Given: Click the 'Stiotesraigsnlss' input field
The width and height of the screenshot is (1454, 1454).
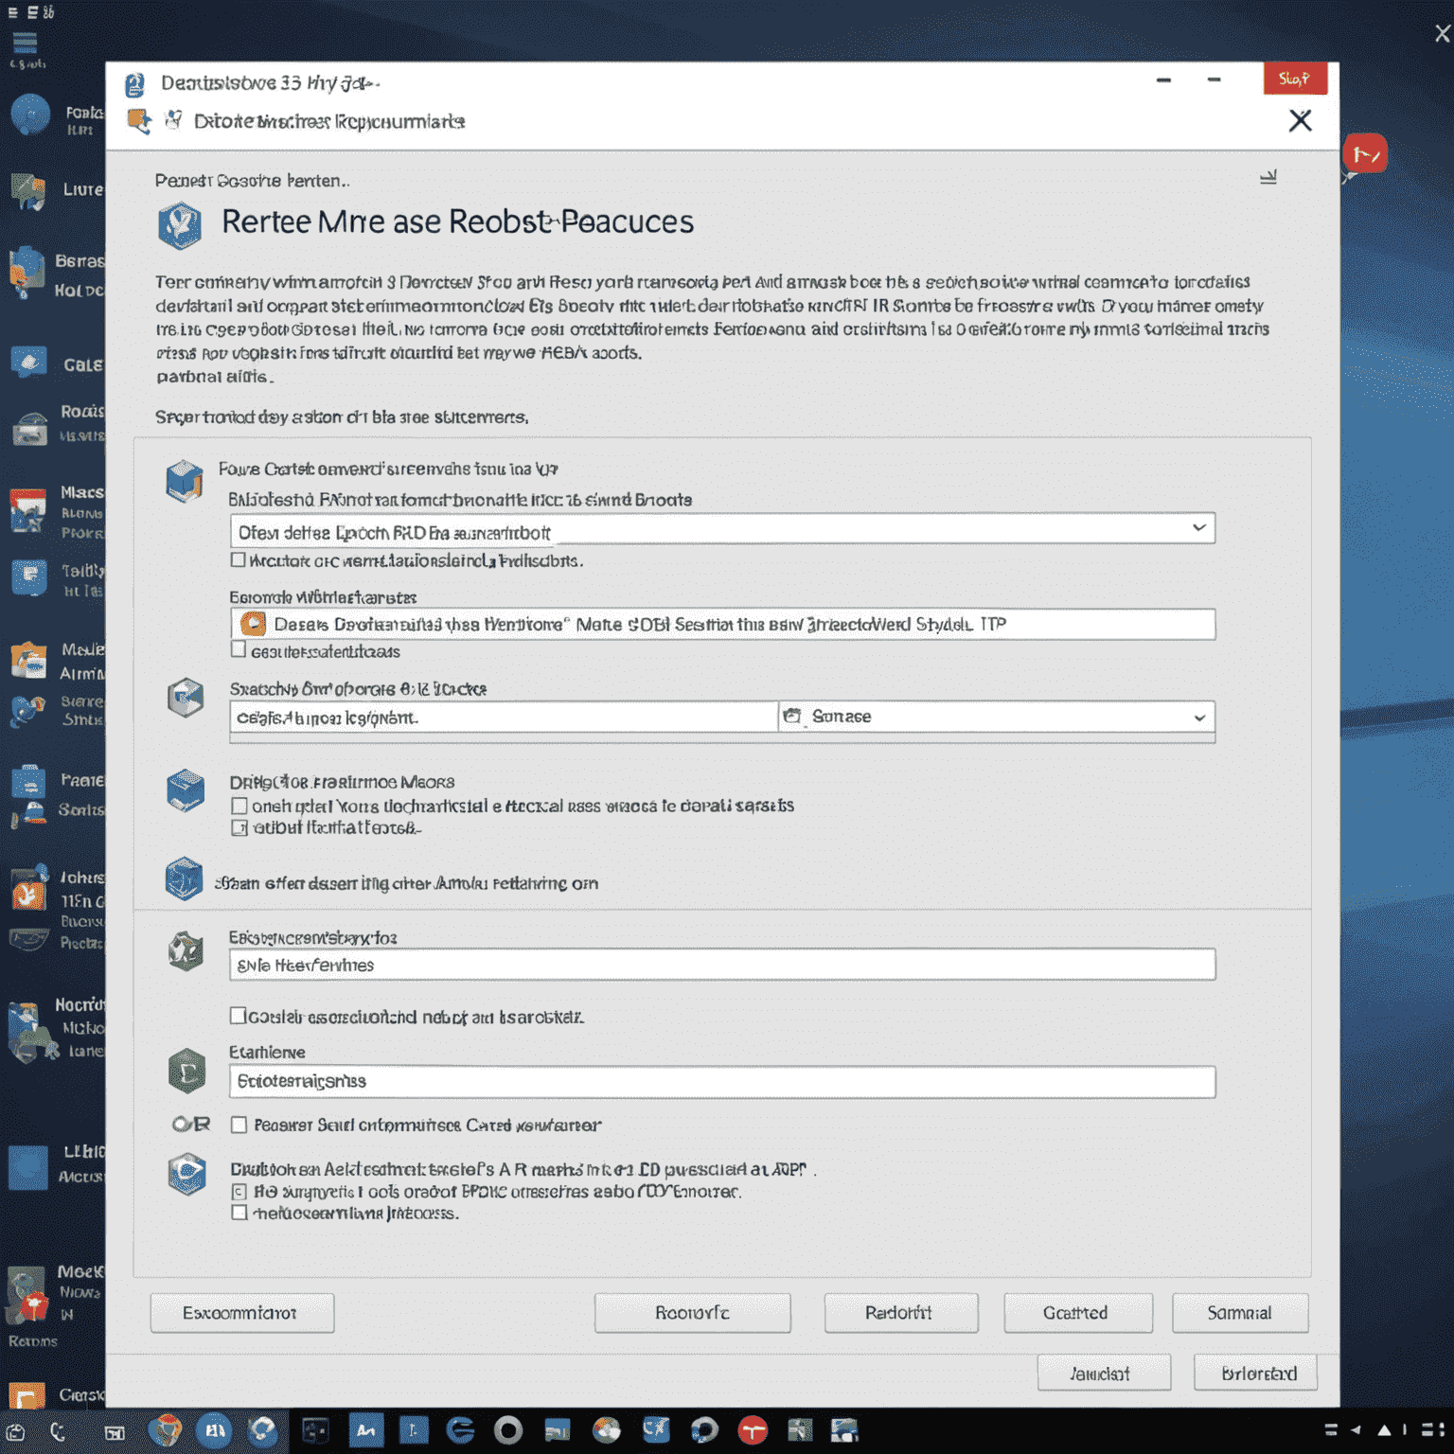Looking at the screenshot, I should pyautogui.click(x=722, y=1081).
